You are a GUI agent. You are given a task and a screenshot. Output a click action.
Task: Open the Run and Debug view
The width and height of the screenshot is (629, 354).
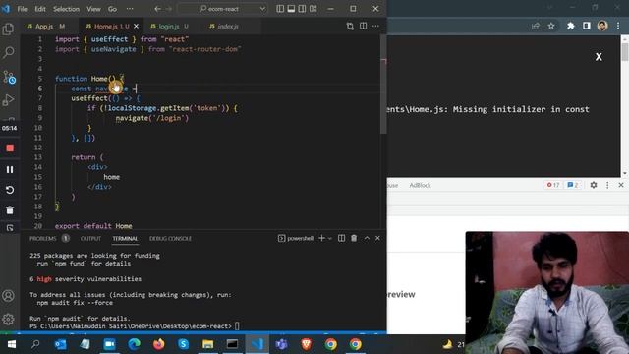(8, 100)
